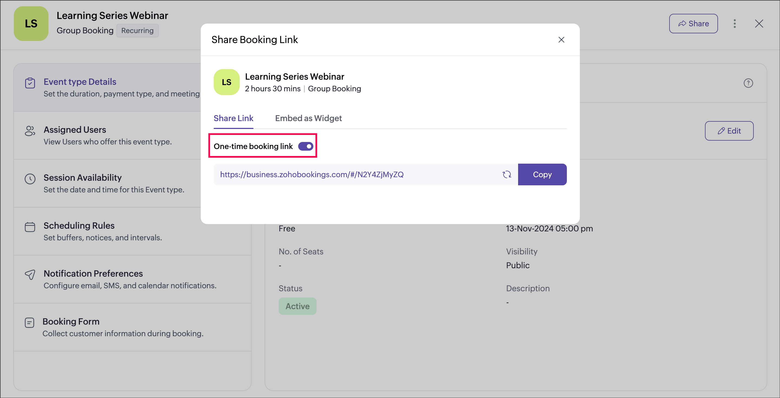Open the three-dot more options menu
The image size is (780, 398).
pos(734,24)
